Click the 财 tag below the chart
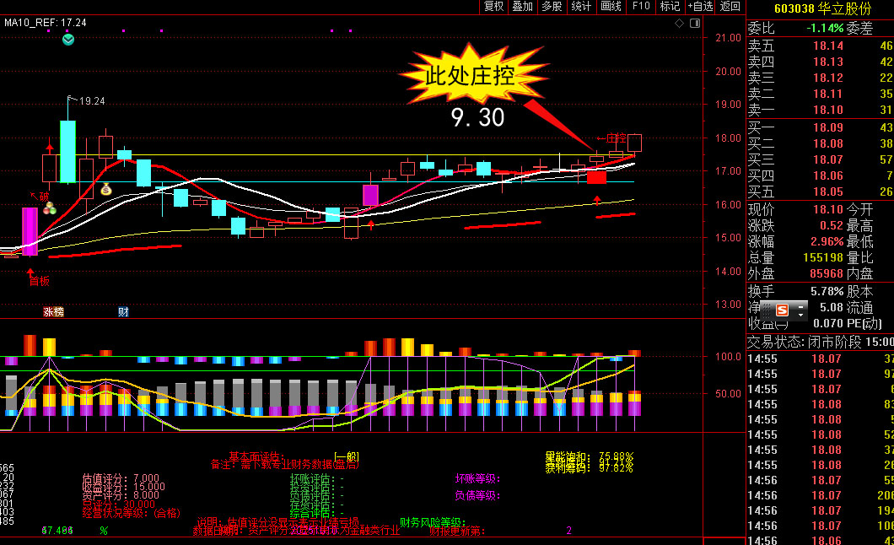 click(123, 312)
